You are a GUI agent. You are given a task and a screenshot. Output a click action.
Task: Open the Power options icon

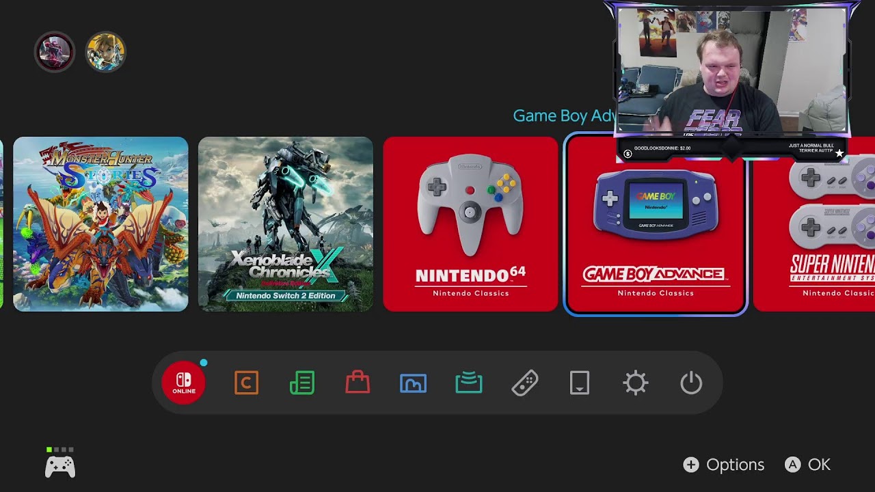pos(691,383)
